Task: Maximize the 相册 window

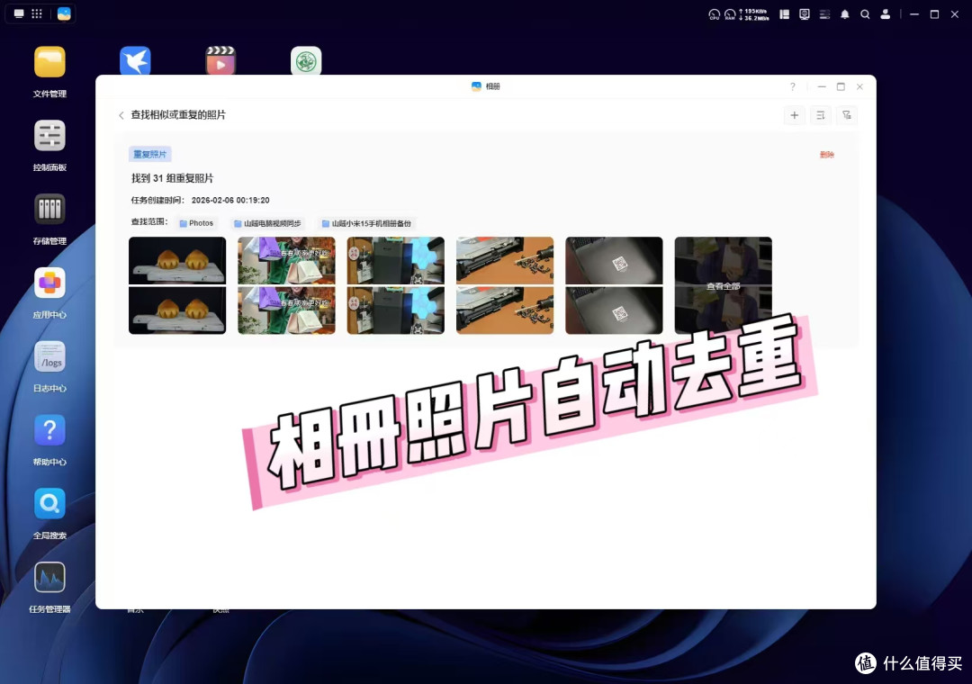Action: (841, 86)
